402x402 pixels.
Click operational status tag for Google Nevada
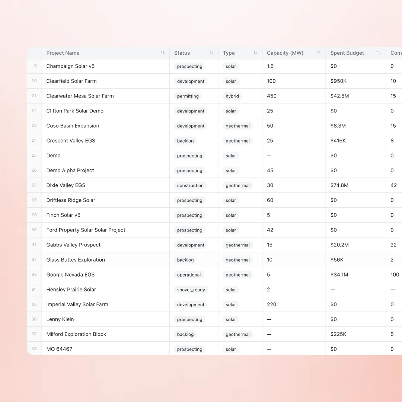tap(189, 275)
